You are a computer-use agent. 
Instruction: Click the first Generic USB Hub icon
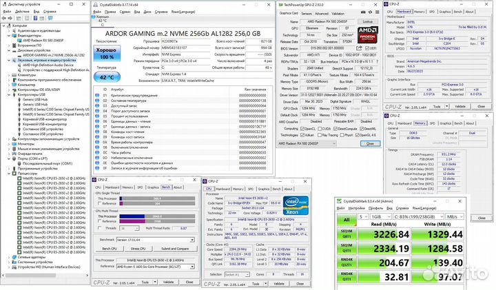click(19, 100)
